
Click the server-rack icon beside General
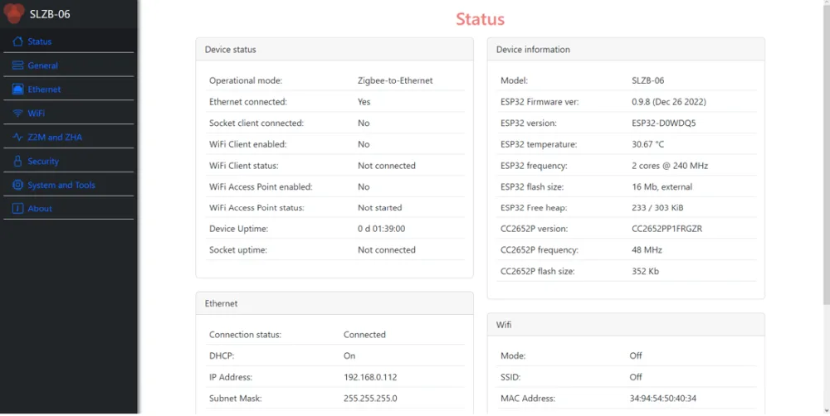(x=18, y=65)
